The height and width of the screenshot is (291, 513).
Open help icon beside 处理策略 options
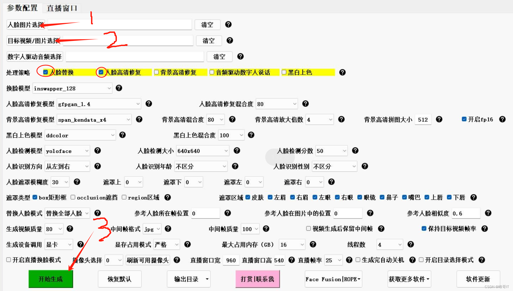[342, 72]
